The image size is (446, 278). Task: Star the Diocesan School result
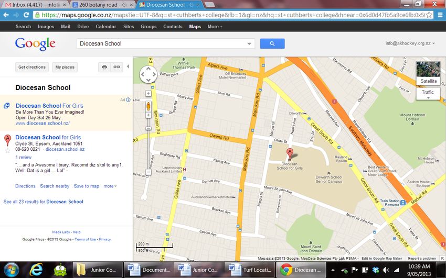pyautogui.click(x=7, y=151)
